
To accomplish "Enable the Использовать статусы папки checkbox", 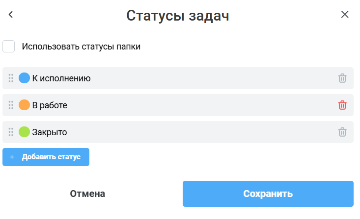I will pos(8,46).
